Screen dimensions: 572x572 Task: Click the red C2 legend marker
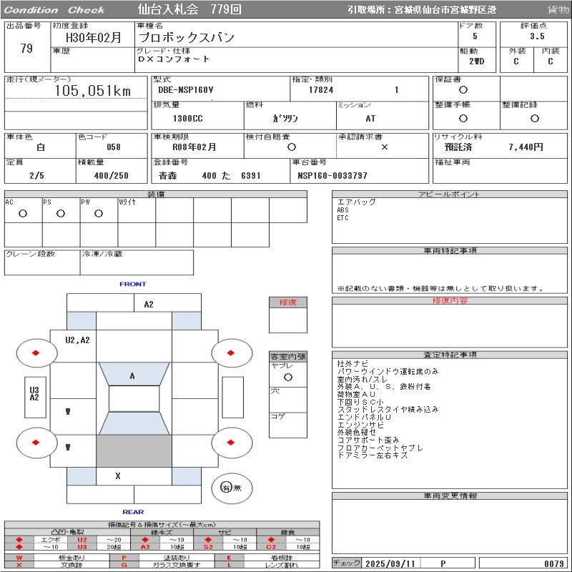pyautogui.click(x=271, y=546)
